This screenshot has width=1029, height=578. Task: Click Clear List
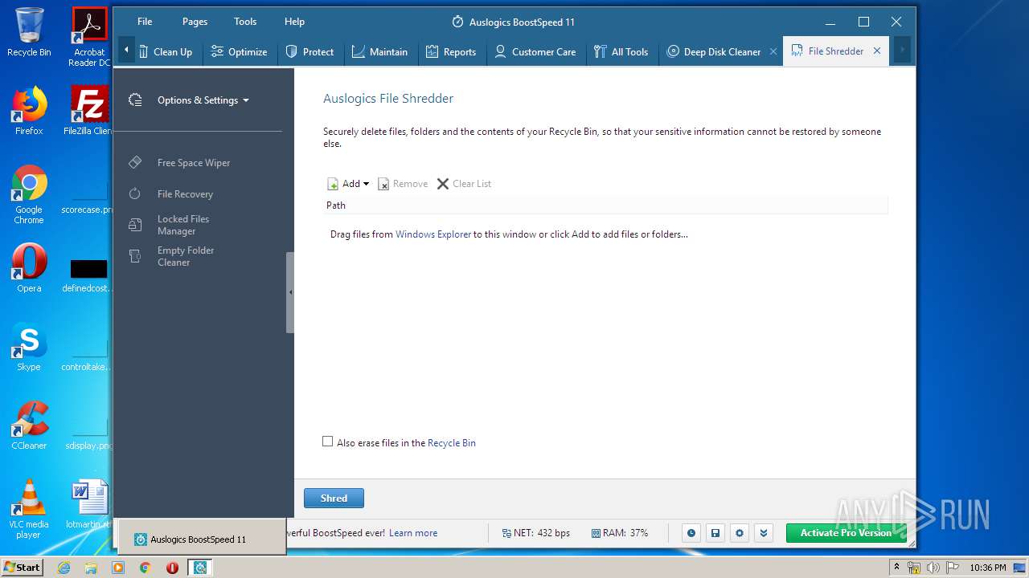(x=464, y=184)
